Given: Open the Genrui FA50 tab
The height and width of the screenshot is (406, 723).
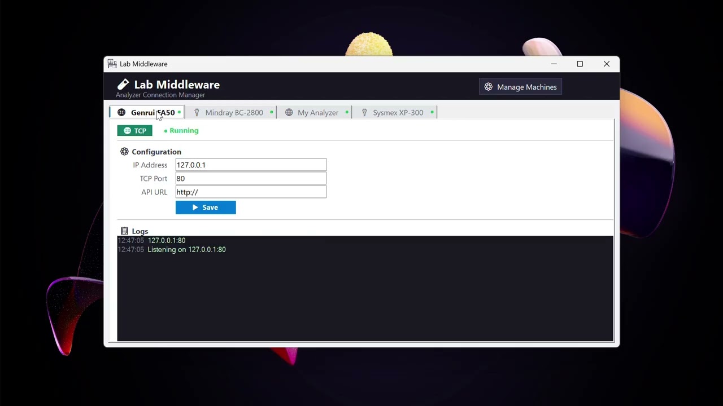Looking at the screenshot, I should (147, 113).
